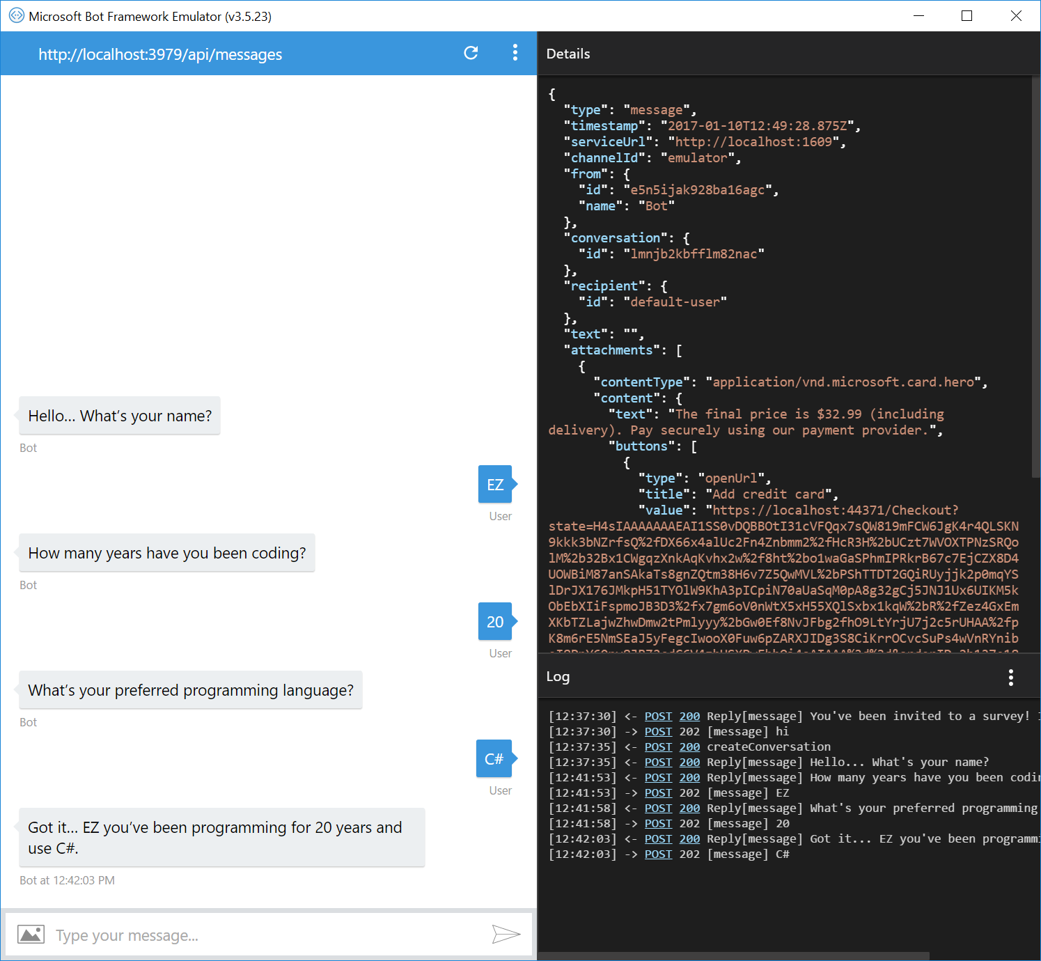Click the Log panel horizontal scrollbar
The height and width of the screenshot is (961, 1041).
pyautogui.click(x=734, y=956)
